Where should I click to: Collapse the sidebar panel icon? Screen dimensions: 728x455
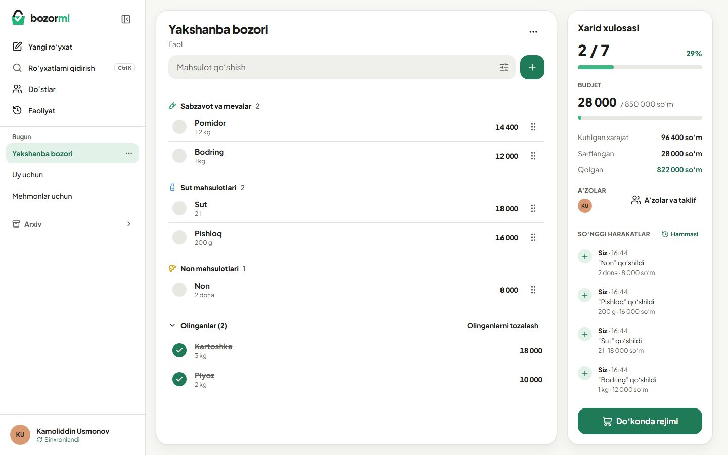click(x=126, y=19)
